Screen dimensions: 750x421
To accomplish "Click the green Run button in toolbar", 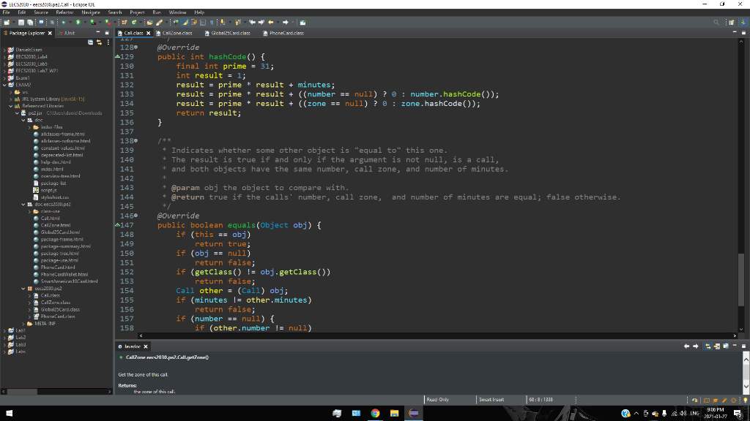I will 78,22.
